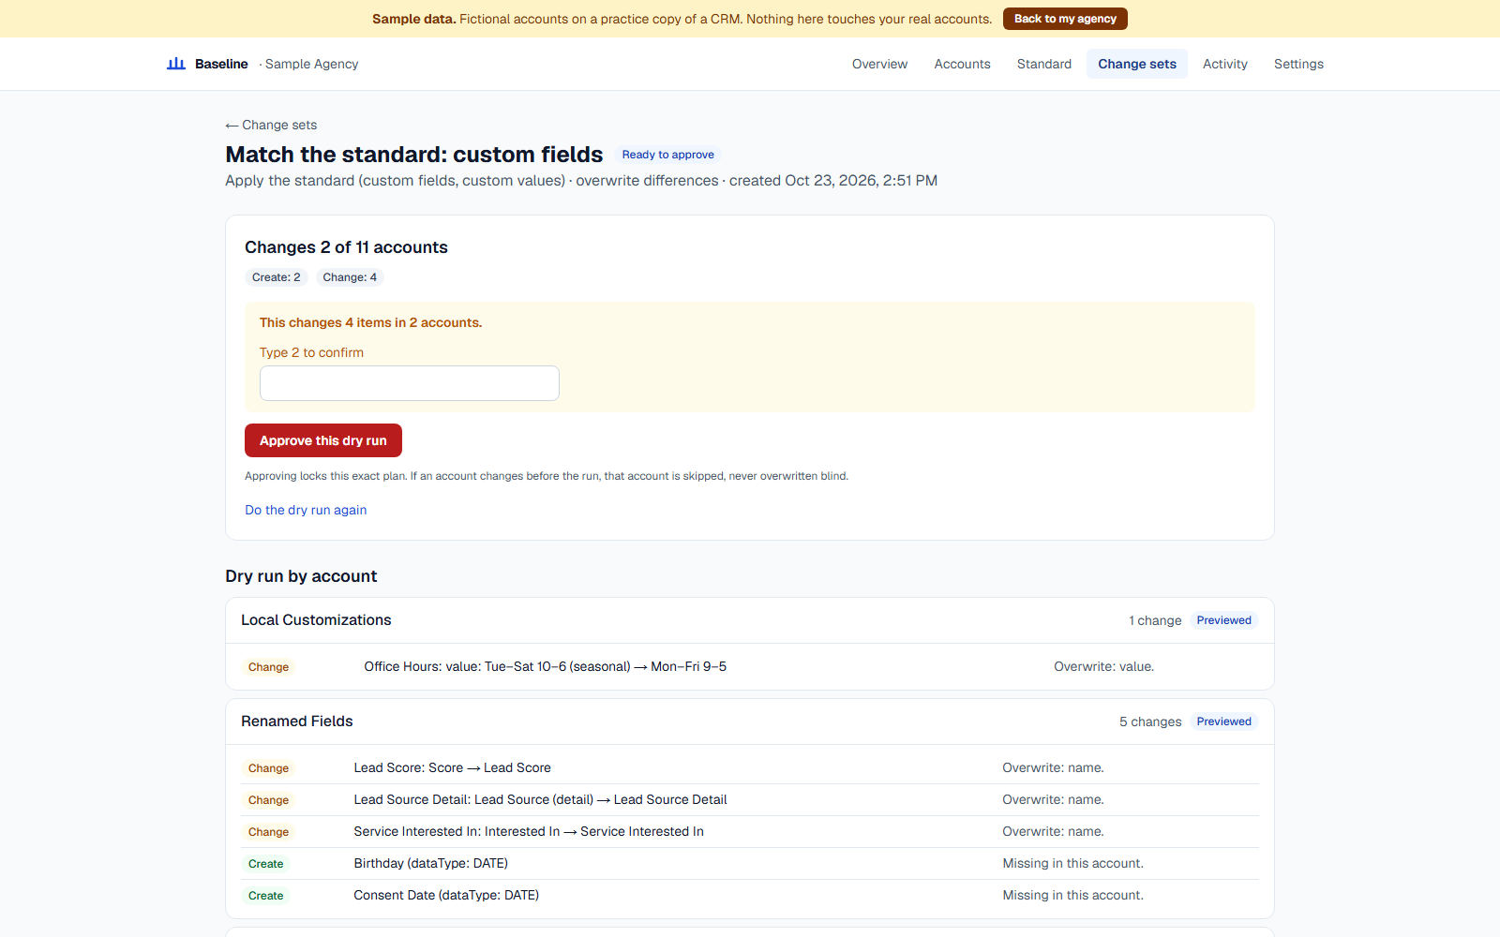The height and width of the screenshot is (937, 1500).
Task: Open the Activity tab
Action: pos(1224,64)
